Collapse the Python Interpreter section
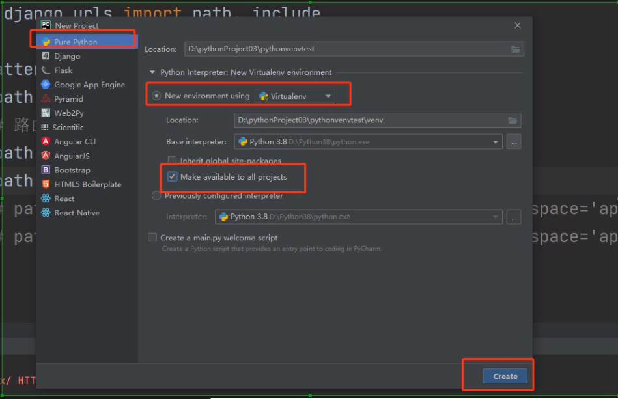 point(152,72)
